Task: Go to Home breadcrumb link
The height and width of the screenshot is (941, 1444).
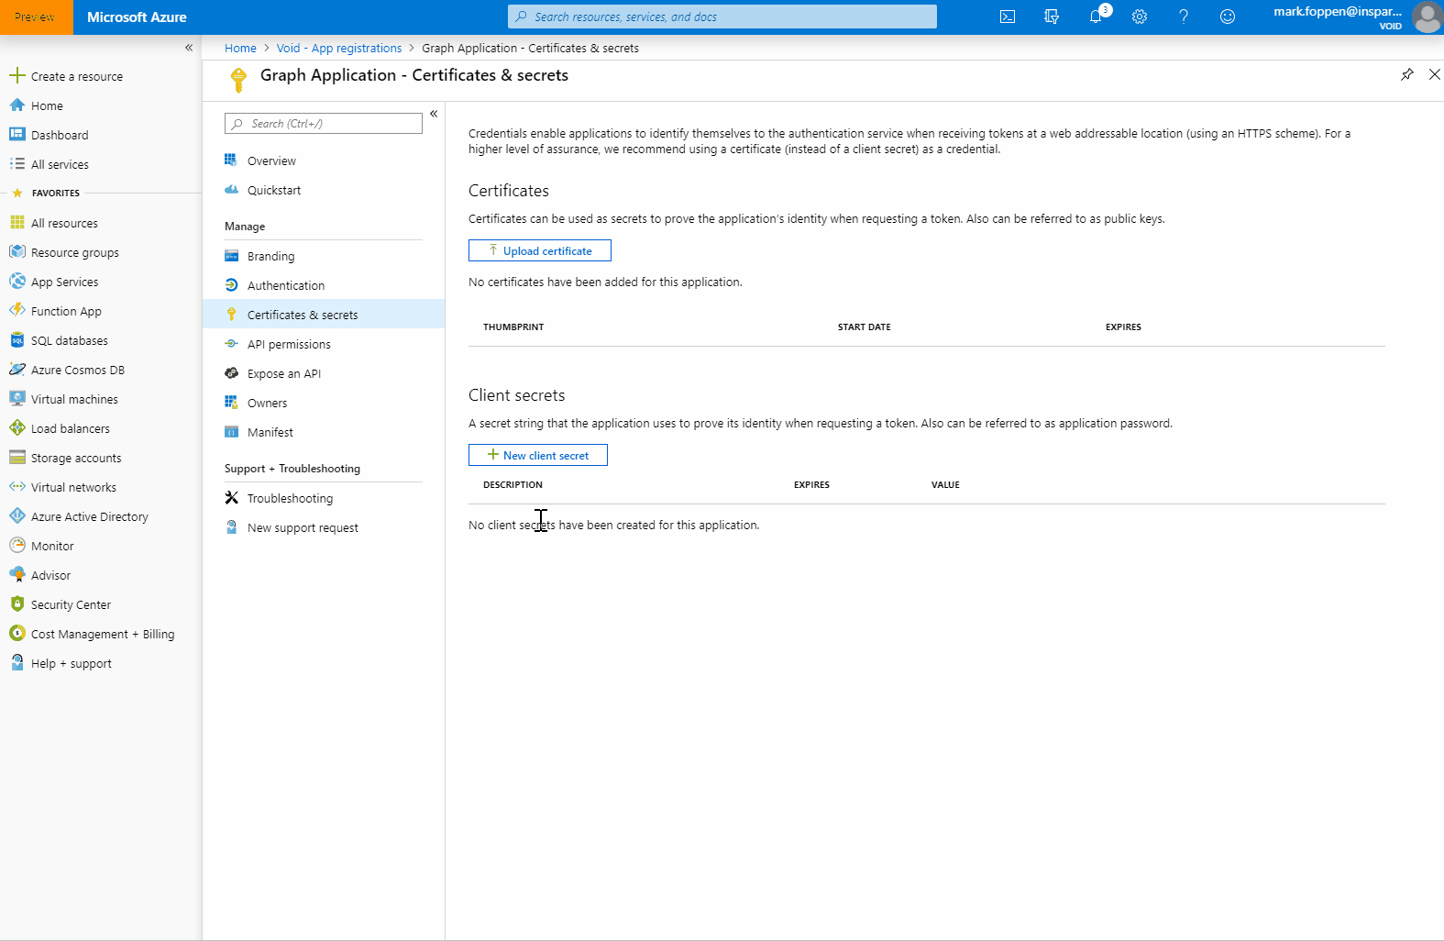Action: (240, 48)
